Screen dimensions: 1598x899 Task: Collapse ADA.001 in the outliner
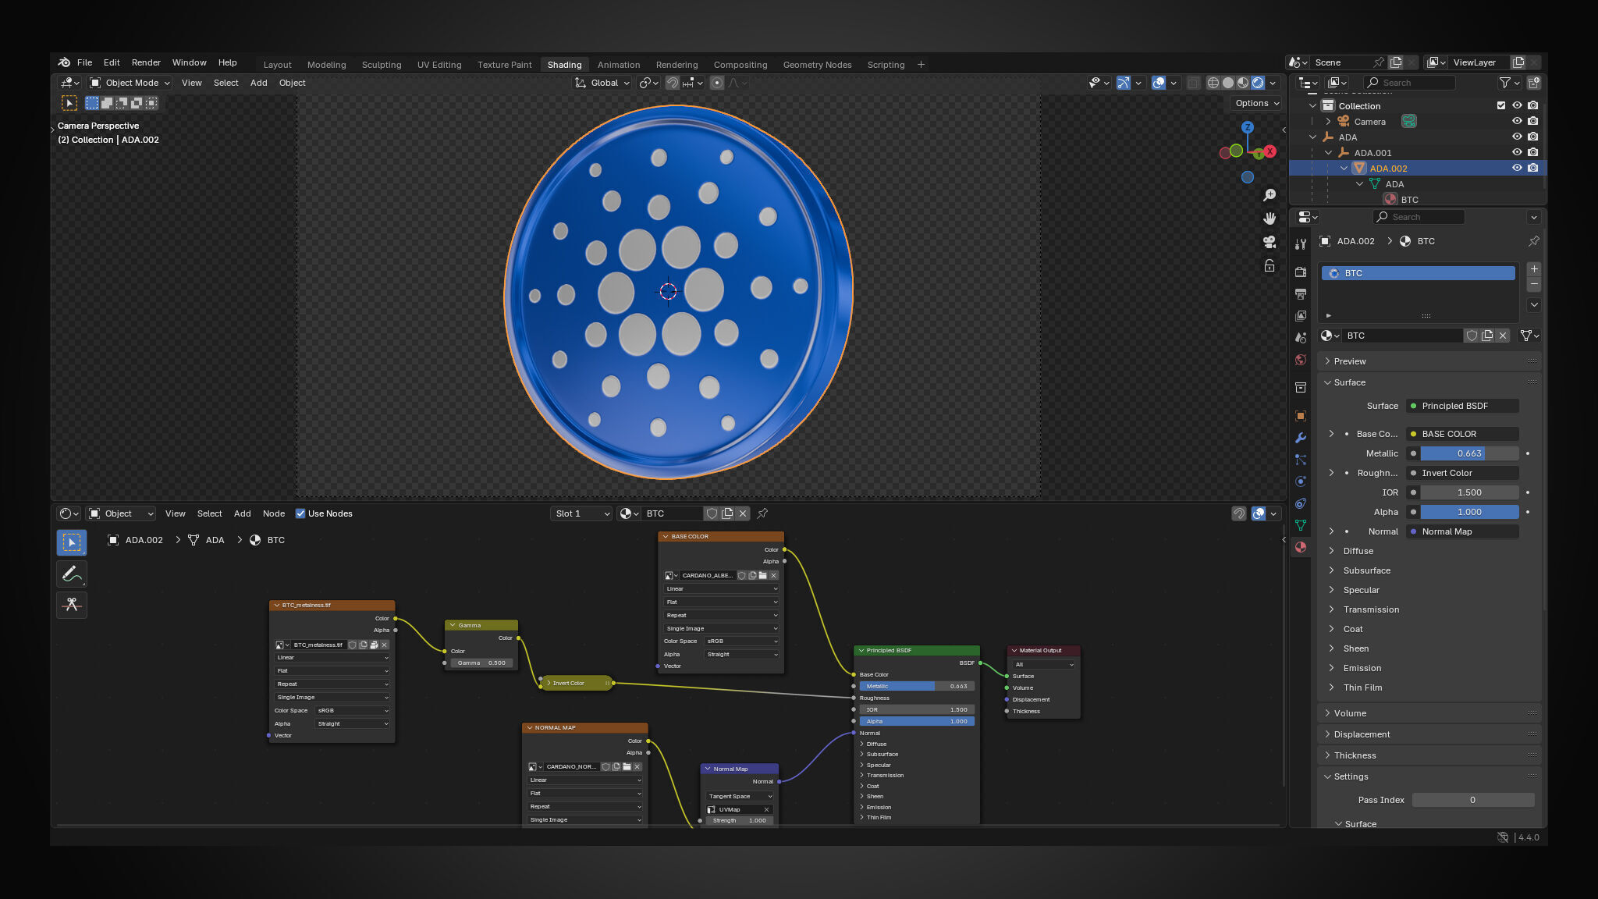[x=1328, y=153]
